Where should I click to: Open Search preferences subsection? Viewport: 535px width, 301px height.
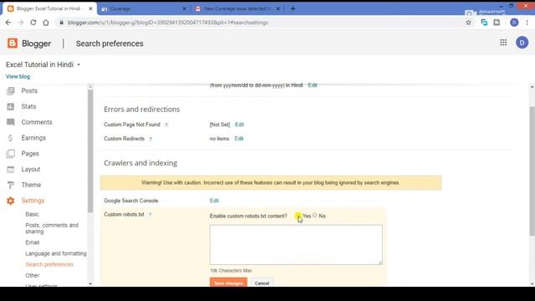click(x=49, y=264)
